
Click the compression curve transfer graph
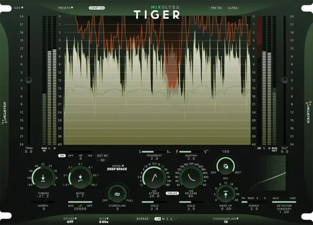click(267, 173)
